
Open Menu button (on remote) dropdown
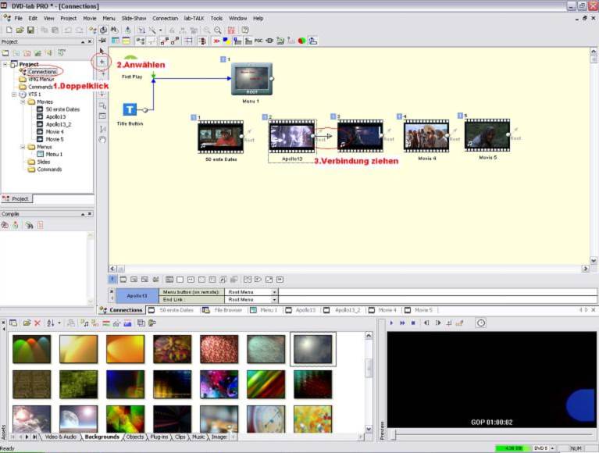coord(274,292)
